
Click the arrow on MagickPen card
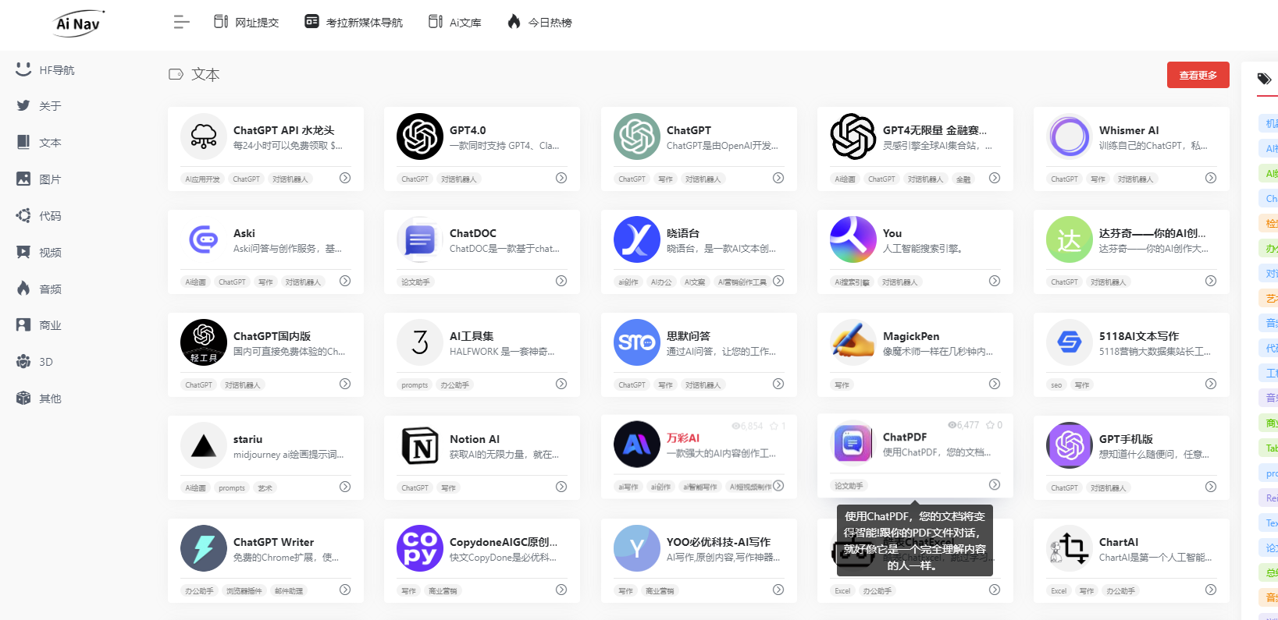pos(995,384)
